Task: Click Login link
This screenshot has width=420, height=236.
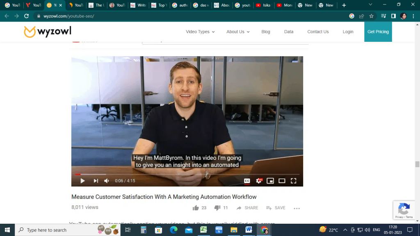Action: [348, 32]
